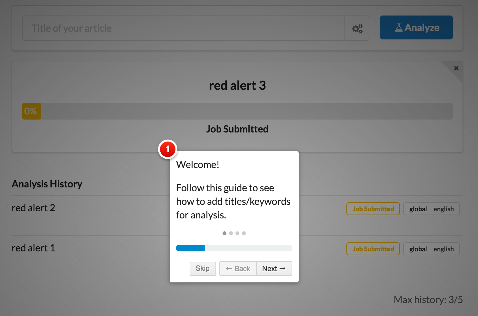Click Job Submitted status for red alert 2
478x316 pixels.
click(x=373, y=209)
